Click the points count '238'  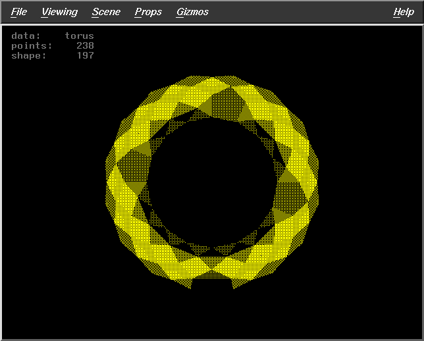(x=85, y=45)
